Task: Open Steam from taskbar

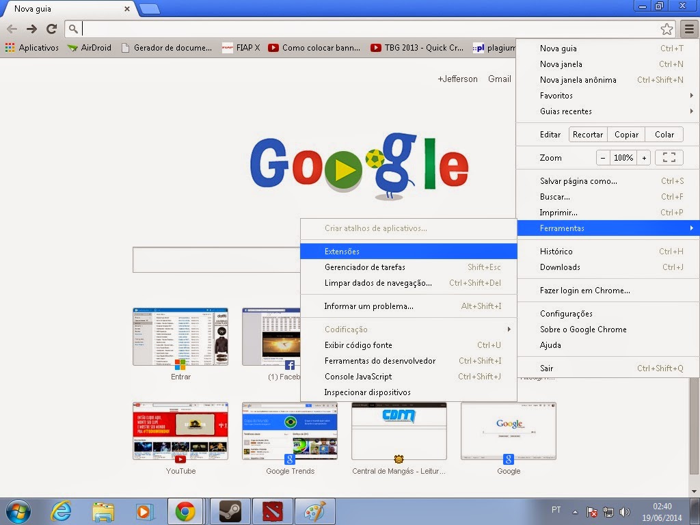Action: click(230, 511)
